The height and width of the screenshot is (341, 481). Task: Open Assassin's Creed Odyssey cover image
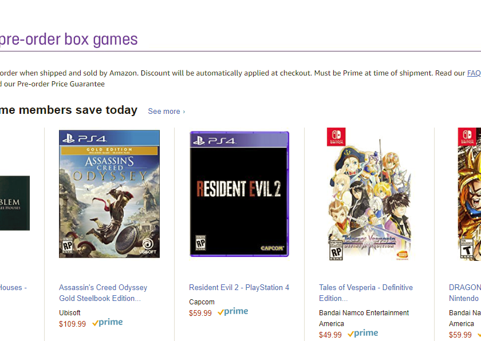[x=109, y=194]
